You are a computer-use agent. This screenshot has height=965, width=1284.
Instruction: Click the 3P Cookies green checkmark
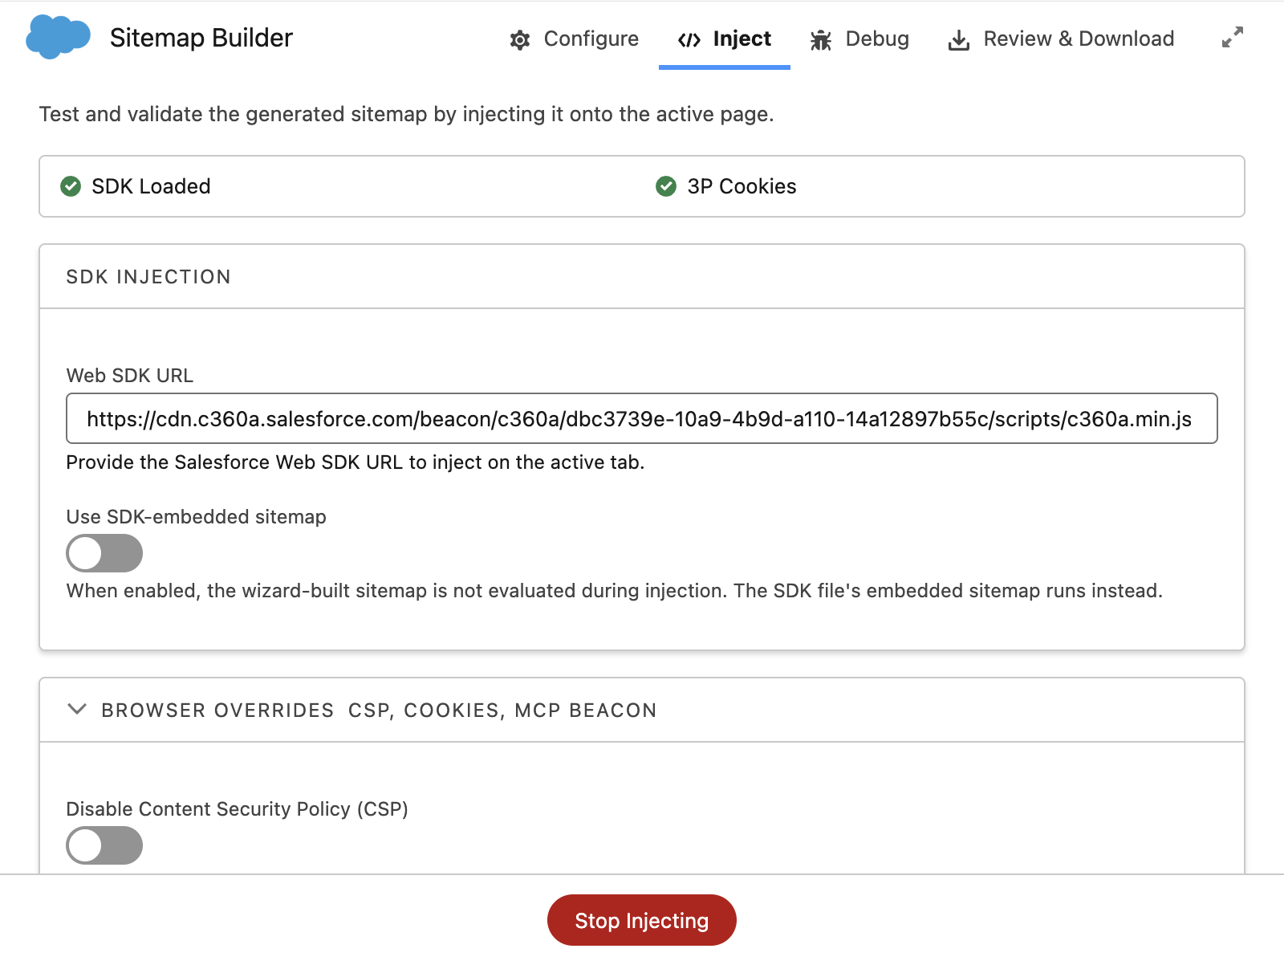(666, 187)
